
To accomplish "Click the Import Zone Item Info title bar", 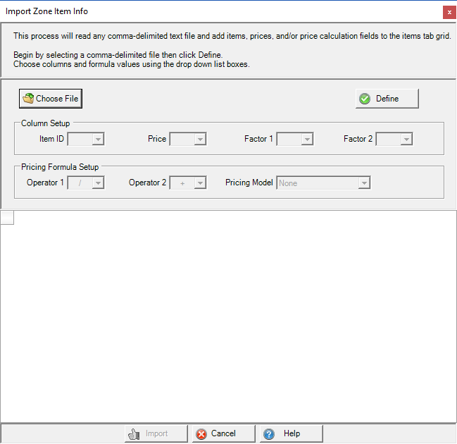I will pyautogui.click(x=211, y=12).
